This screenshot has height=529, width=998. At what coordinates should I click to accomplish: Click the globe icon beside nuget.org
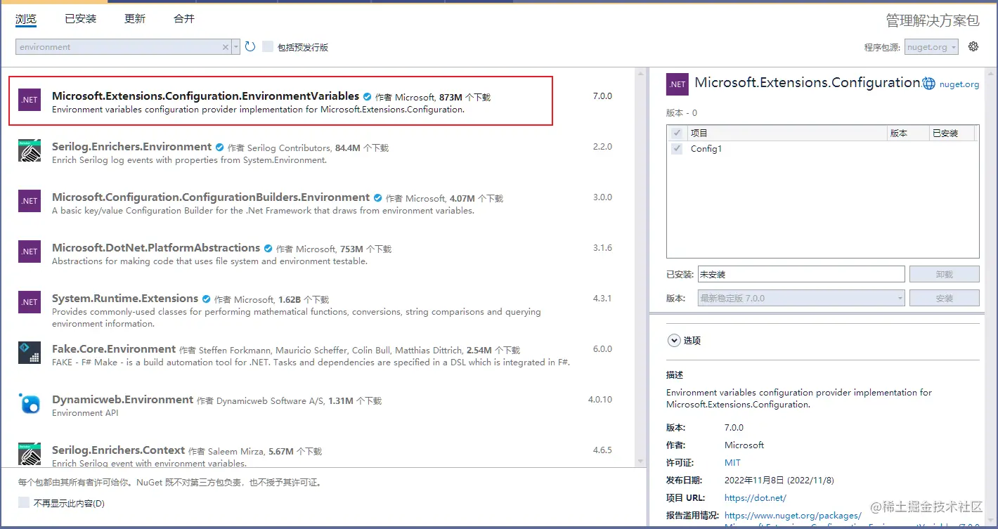pos(929,84)
